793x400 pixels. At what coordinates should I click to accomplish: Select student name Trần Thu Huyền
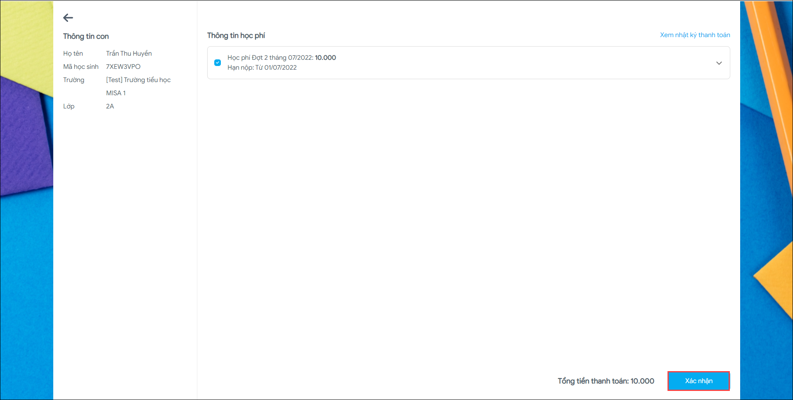129,54
